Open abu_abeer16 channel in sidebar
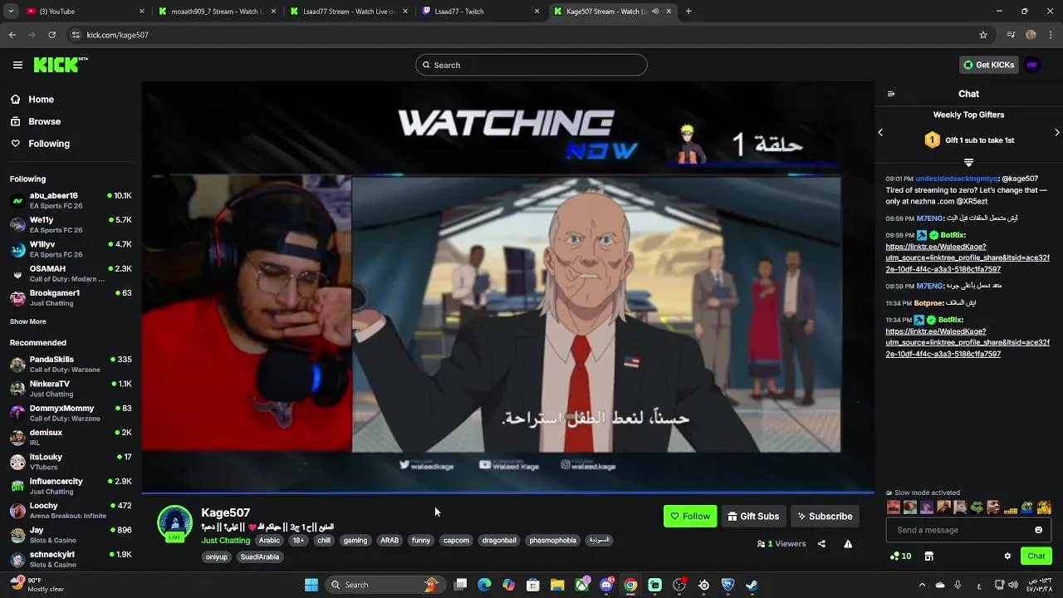 71,200
